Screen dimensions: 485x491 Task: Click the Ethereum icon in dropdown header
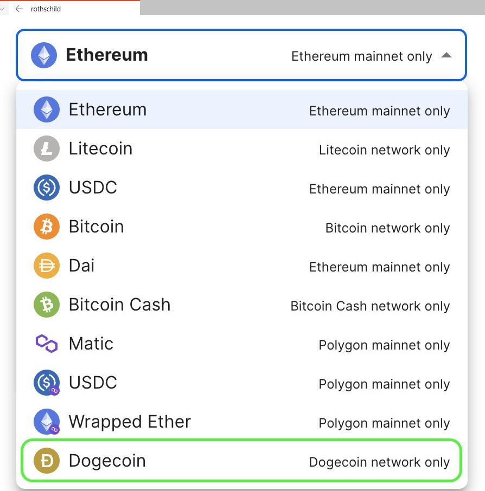click(x=44, y=55)
